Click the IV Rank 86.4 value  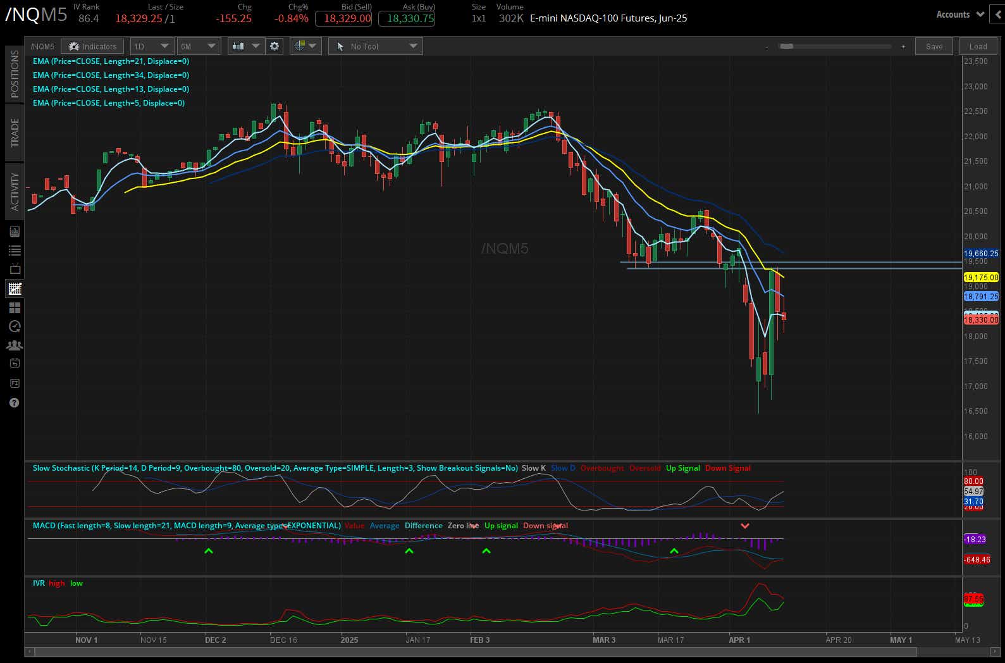click(x=89, y=18)
